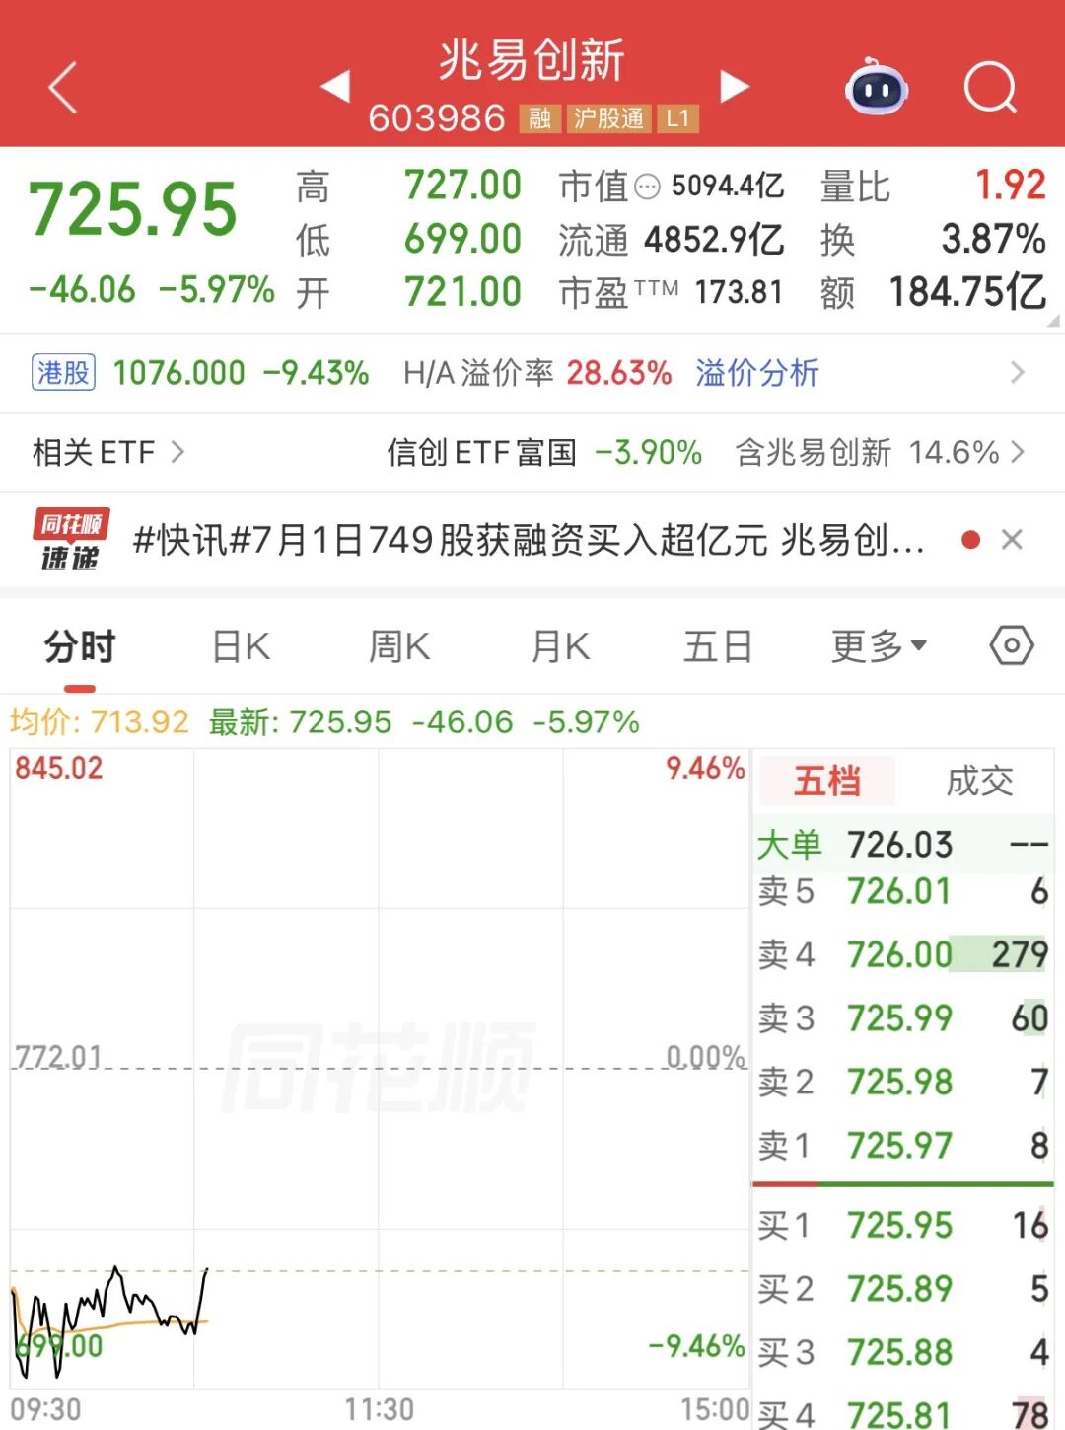Select the 卖1 725.97 row
This screenshot has width=1065, height=1430.
(903, 1145)
